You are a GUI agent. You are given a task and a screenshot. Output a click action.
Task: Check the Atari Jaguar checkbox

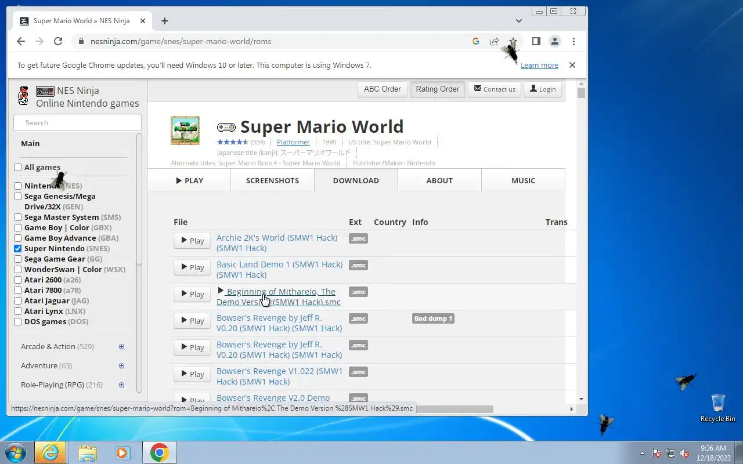pyautogui.click(x=18, y=301)
